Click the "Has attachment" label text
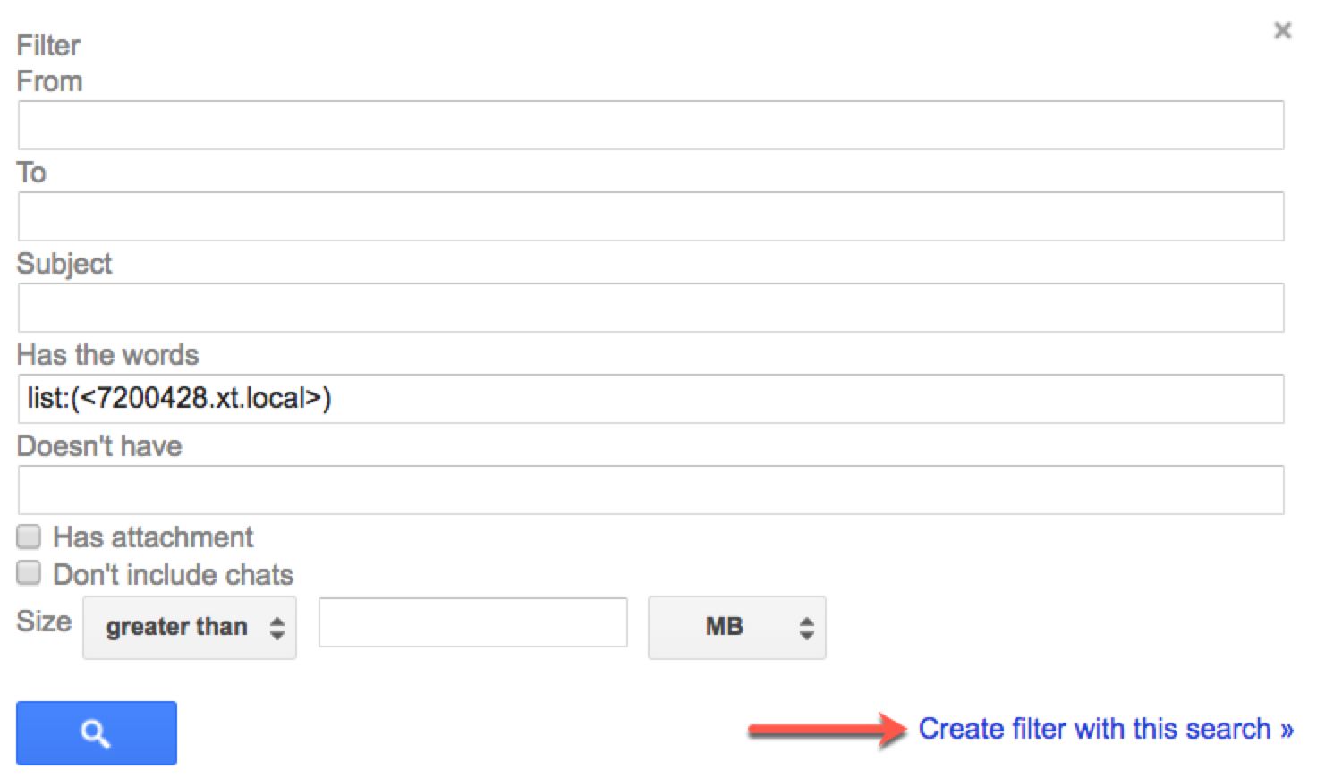This screenshot has height=778, width=1317. pyautogui.click(x=153, y=537)
